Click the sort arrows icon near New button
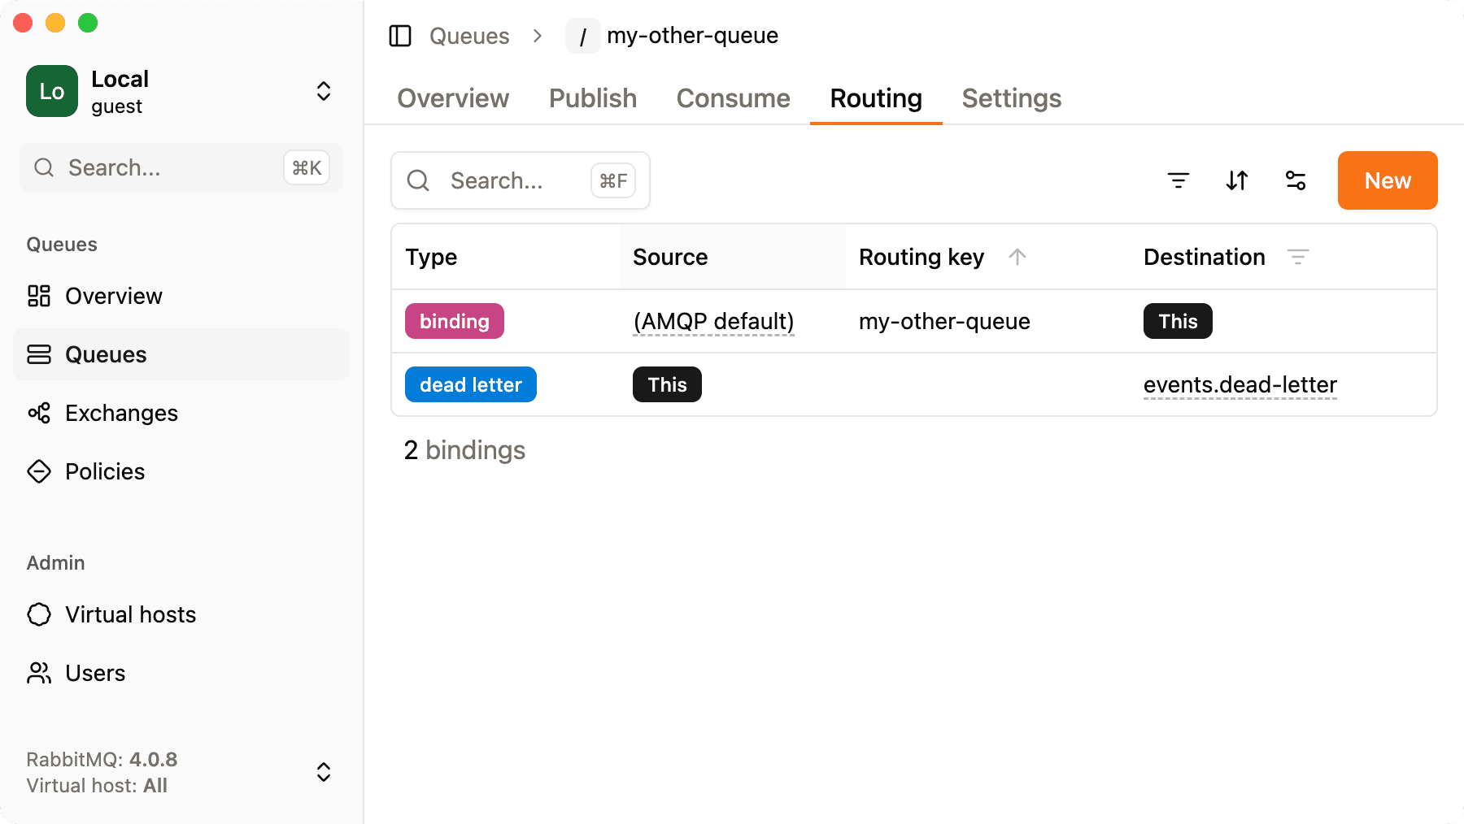The image size is (1464, 824). pyautogui.click(x=1236, y=180)
